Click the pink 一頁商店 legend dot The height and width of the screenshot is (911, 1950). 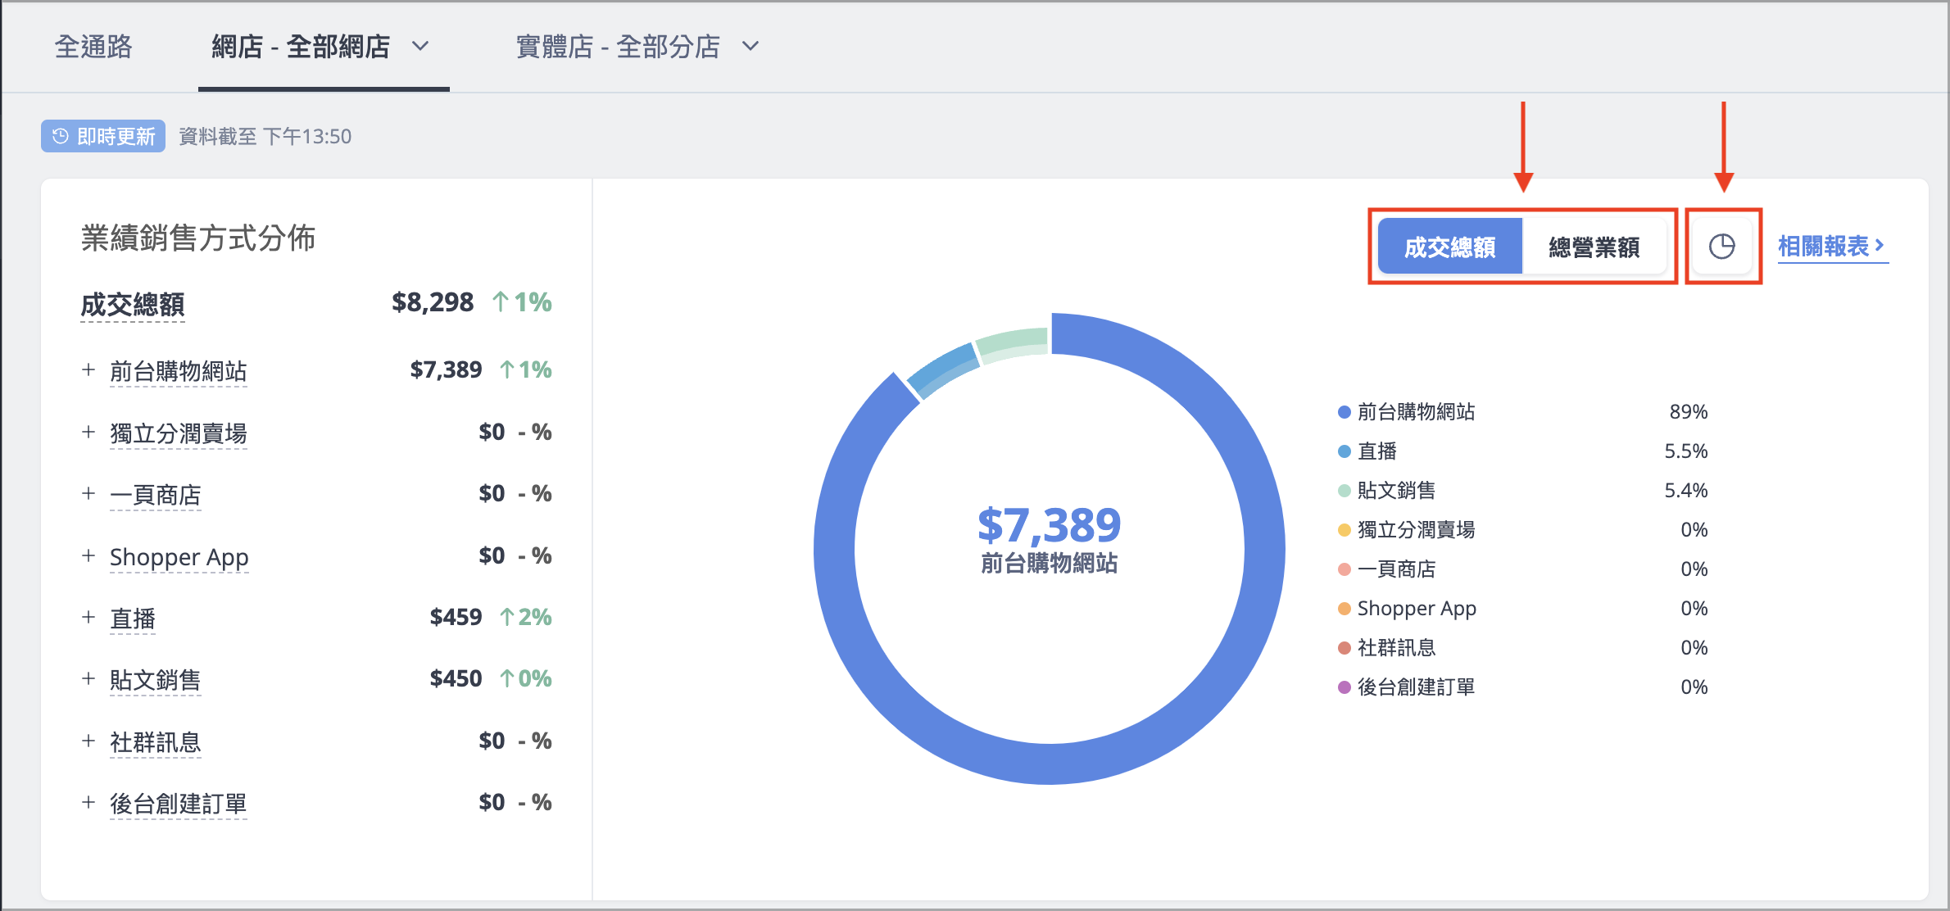(1344, 569)
